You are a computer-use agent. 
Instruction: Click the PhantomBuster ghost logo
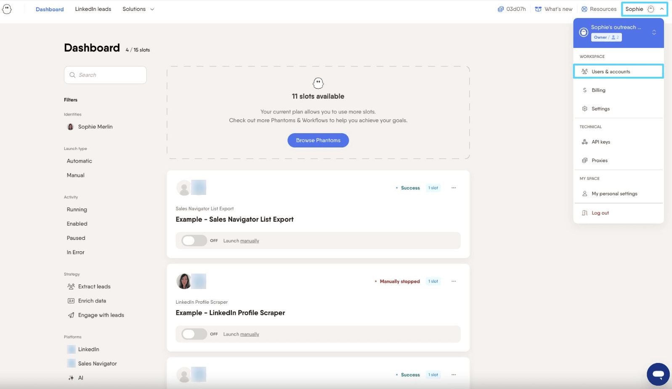(x=7, y=9)
